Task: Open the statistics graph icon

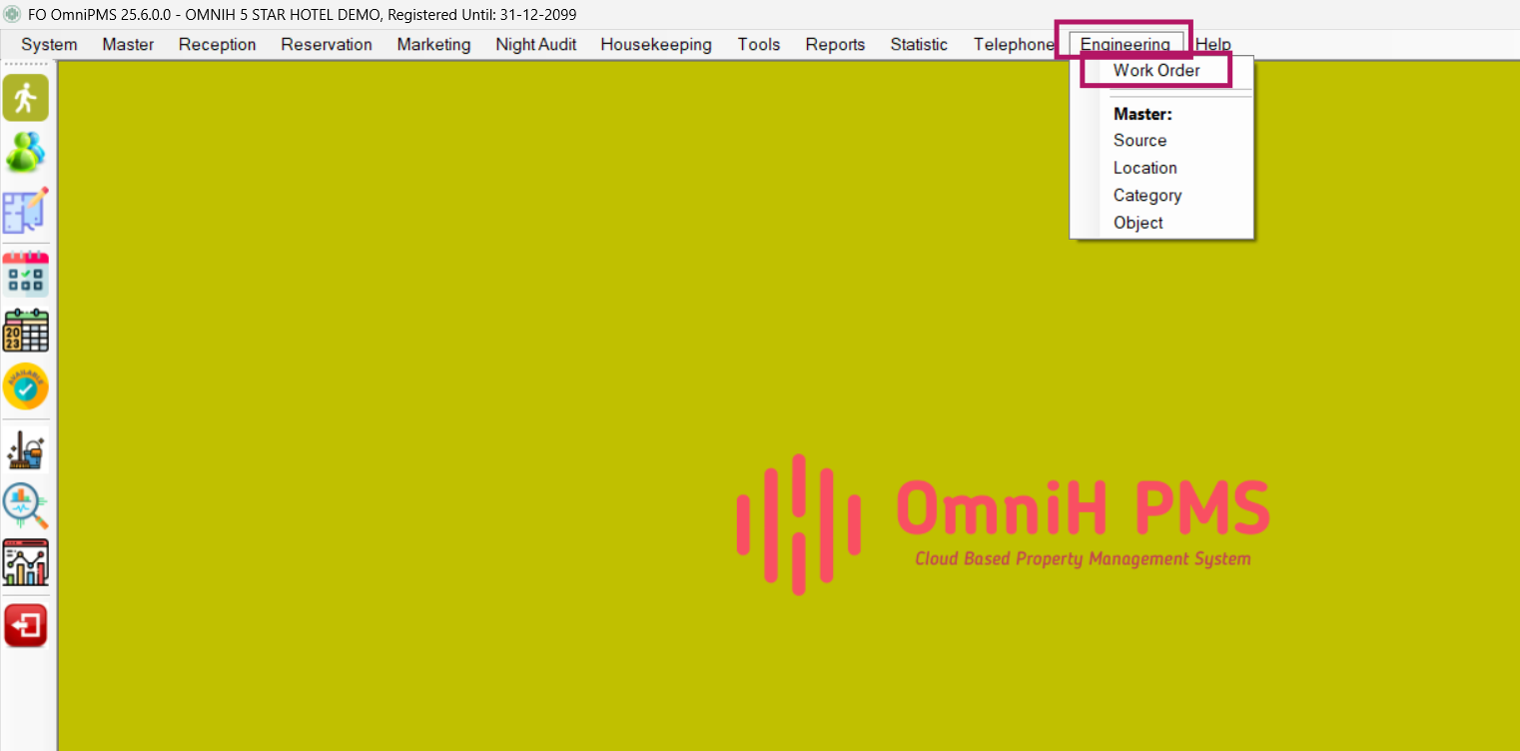Action: pos(25,563)
